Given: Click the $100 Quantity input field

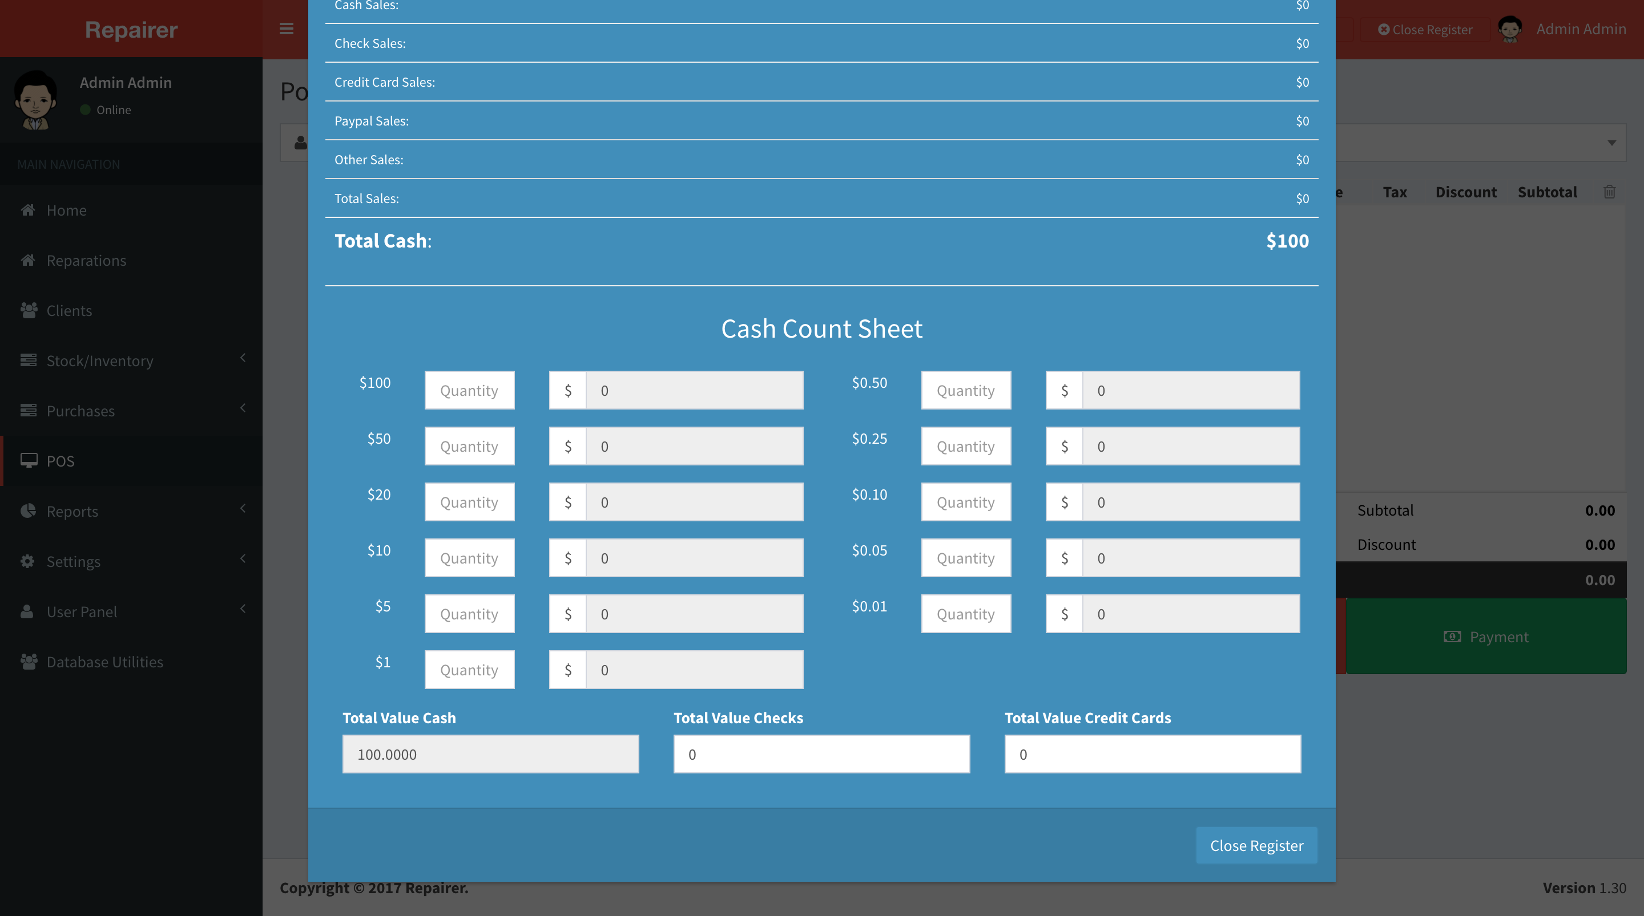Looking at the screenshot, I should click(x=470, y=390).
